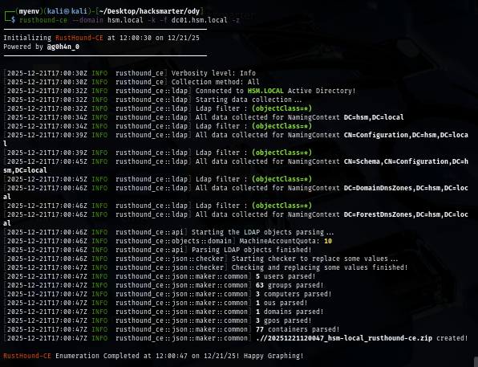Click the rusthound-ce command name in prompt
Screen dimensions: 478x367
click(43, 20)
